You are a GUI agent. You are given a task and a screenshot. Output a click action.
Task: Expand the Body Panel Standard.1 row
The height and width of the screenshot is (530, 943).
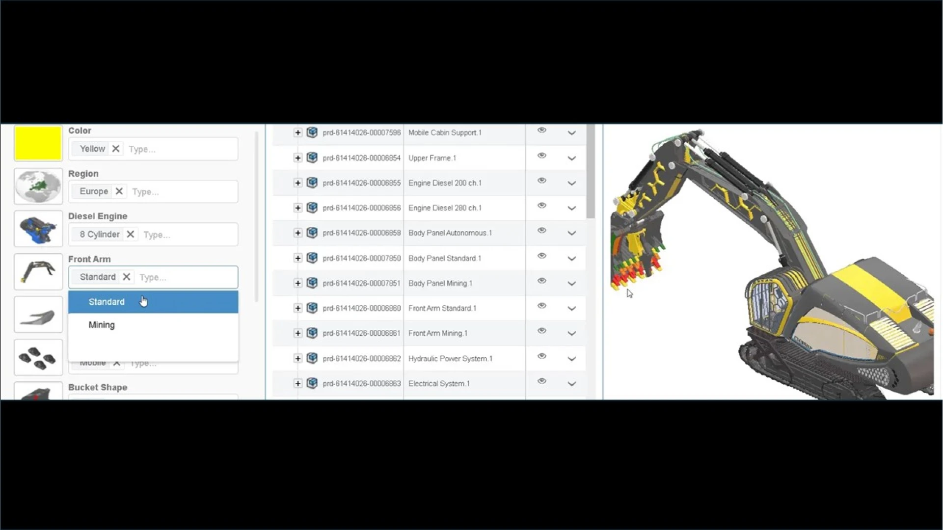[297, 258]
